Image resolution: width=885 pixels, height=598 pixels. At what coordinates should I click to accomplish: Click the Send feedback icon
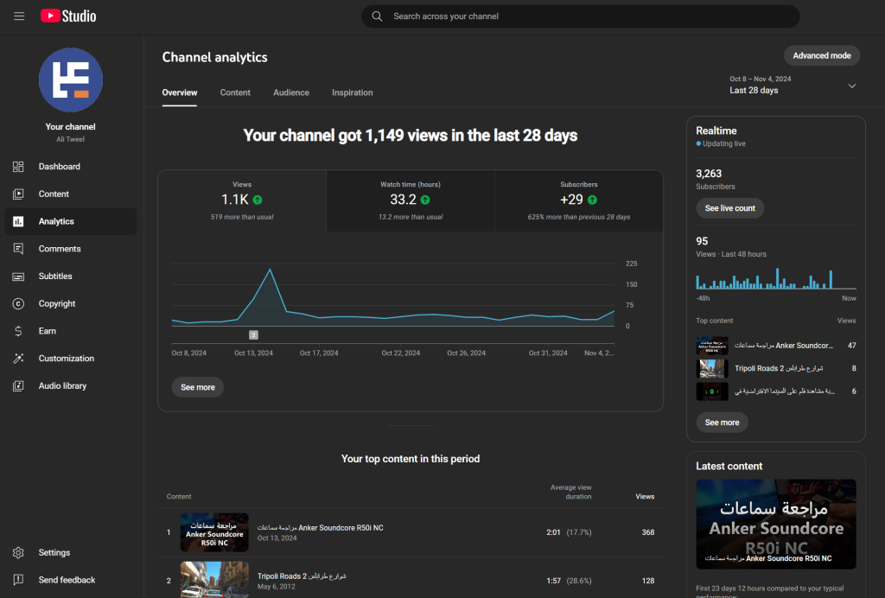coord(18,579)
